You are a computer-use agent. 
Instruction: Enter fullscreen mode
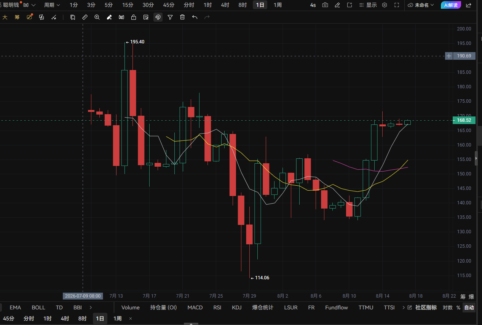click(x=397, y=5)
